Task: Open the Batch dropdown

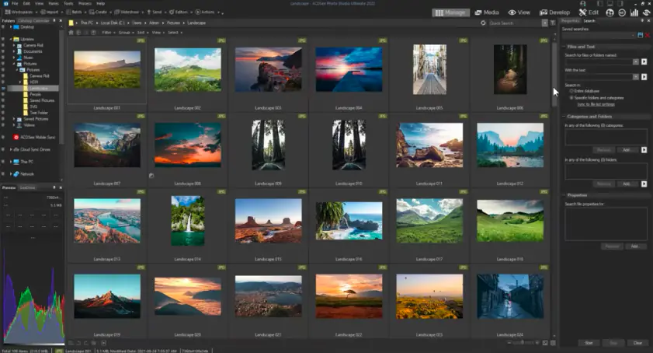Action: (x=76, y=12)
